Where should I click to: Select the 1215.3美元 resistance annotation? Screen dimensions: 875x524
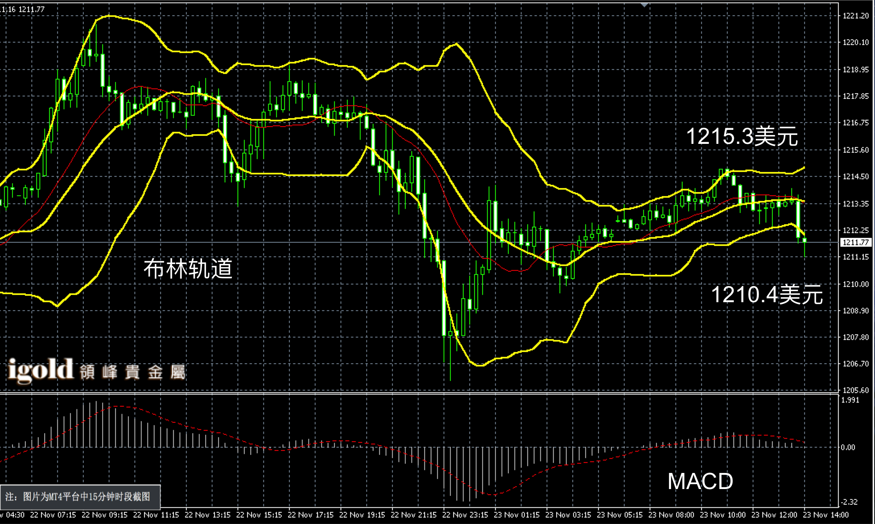[x=741, y=136]
